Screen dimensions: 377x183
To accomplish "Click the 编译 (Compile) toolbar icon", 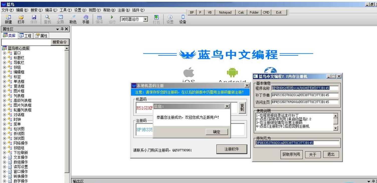I will pos(99,17).
